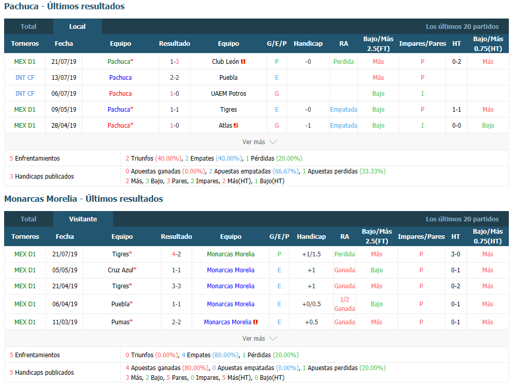Screen dimensions: 514x384
Task: Click the 3-3 result in the 21/04/19 row
Action: click(176, 286)
